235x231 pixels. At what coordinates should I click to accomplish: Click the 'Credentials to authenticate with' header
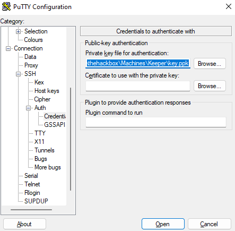click(156, 31)
